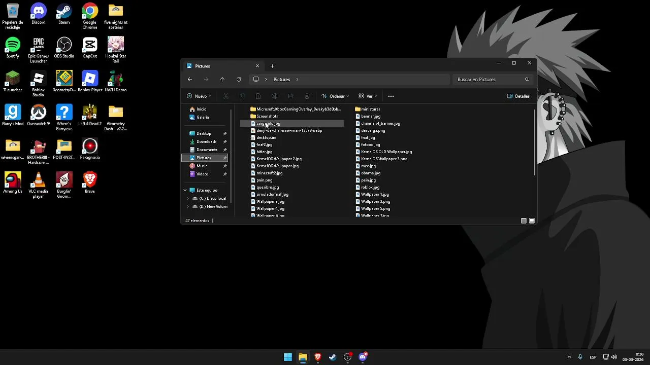Click the search magnifier icon

pos(527,80)
